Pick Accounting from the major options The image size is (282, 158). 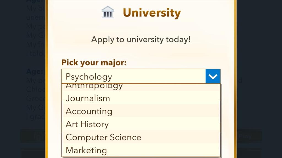pyautogui.click(x=89, y=111)
